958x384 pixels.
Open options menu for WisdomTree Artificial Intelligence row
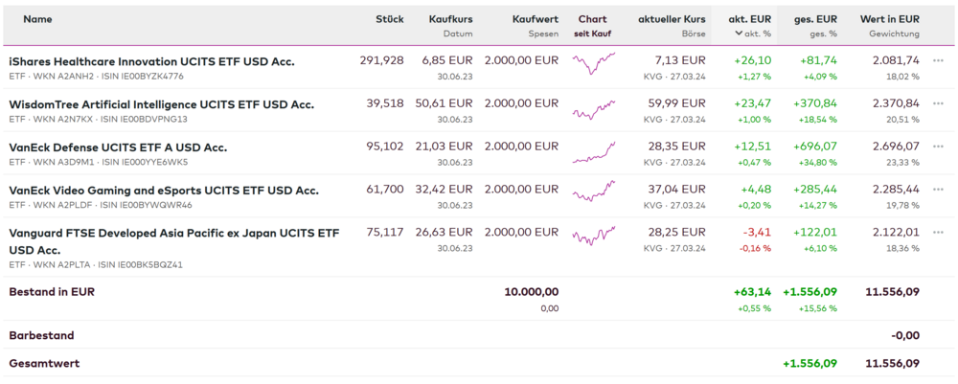coord(938,103)
